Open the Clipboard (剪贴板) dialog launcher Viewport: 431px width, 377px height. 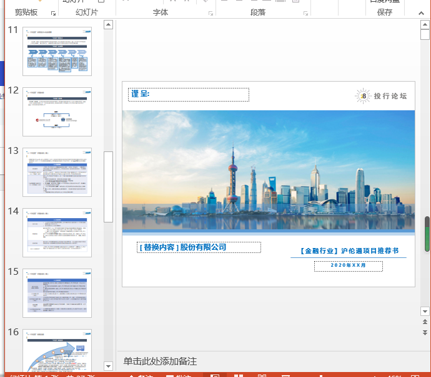[53, 14]
